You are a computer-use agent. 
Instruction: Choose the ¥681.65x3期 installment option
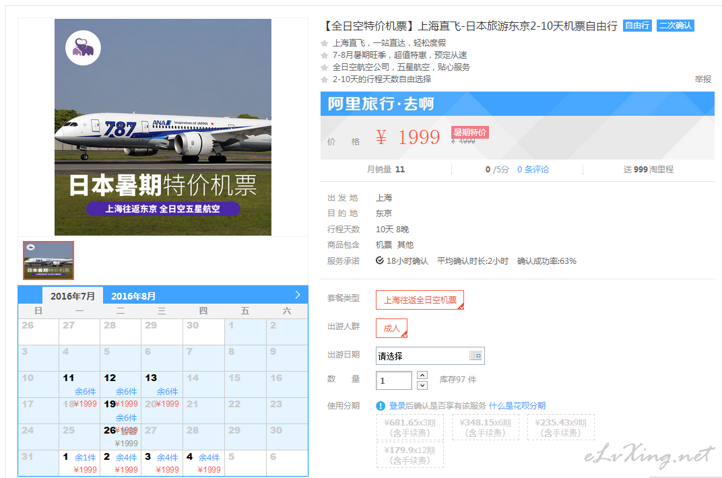click(409, 428)
